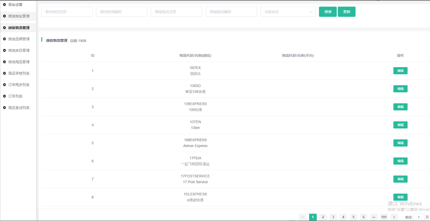The image size is (430, 221).
Task: Click gear icon next to 商品变动列表
Action: pos(4,107)
